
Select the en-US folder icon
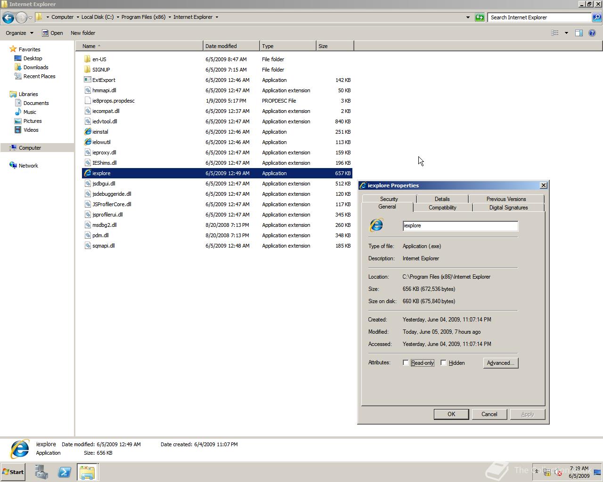point(87,59)
